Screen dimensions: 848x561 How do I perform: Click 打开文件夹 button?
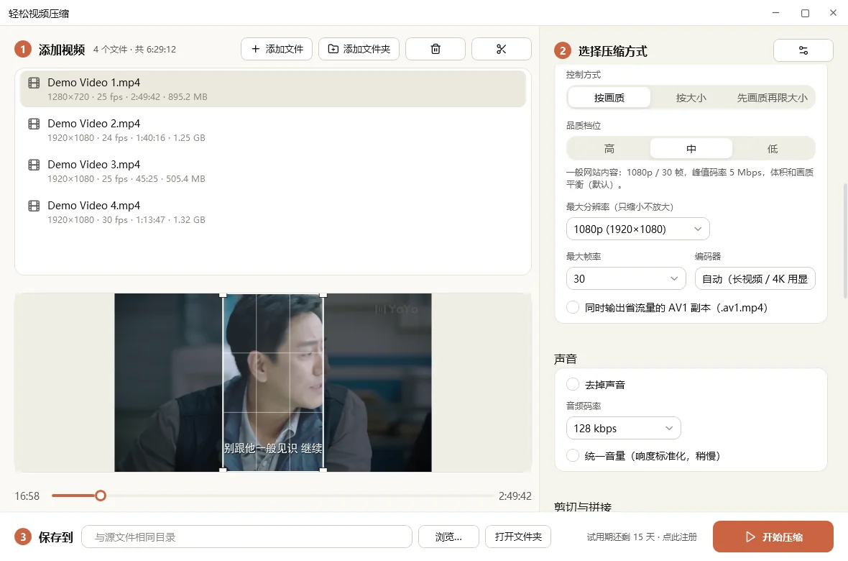[518, 537]
